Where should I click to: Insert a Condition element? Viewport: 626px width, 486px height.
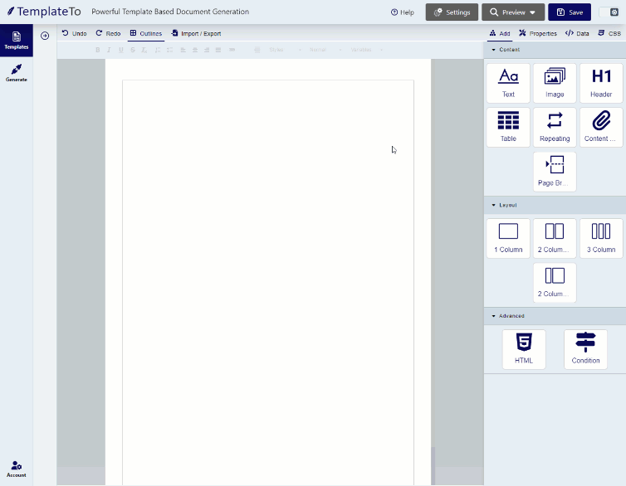pos(585,348)
